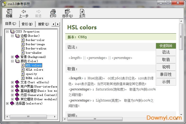This screenshot has width=186, height=124.
Task: Switch to the 搜索(S) search tab
Action: tap(44, 24)
